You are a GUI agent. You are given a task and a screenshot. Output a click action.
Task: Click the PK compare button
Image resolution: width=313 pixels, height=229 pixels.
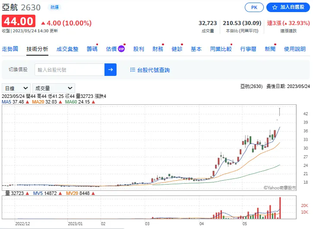point(254,7)
